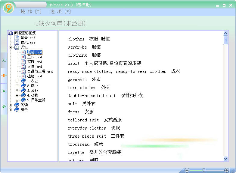Screen dimensions: 236x173
Task: Open the 选项[P] menu
Action: click(x=60, y=12)
